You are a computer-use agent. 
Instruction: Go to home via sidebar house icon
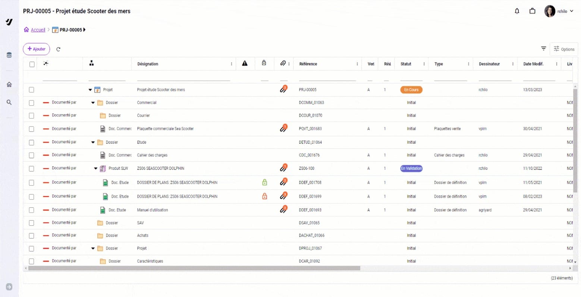point(9,84)
